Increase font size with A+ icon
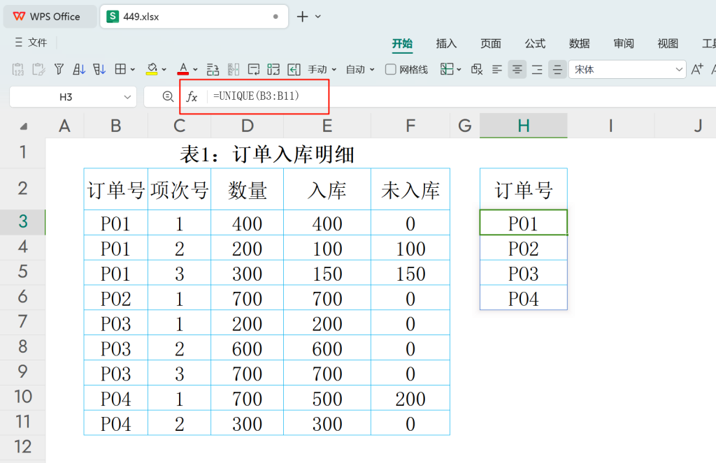 pyautogui.click(x=697, y=69)
